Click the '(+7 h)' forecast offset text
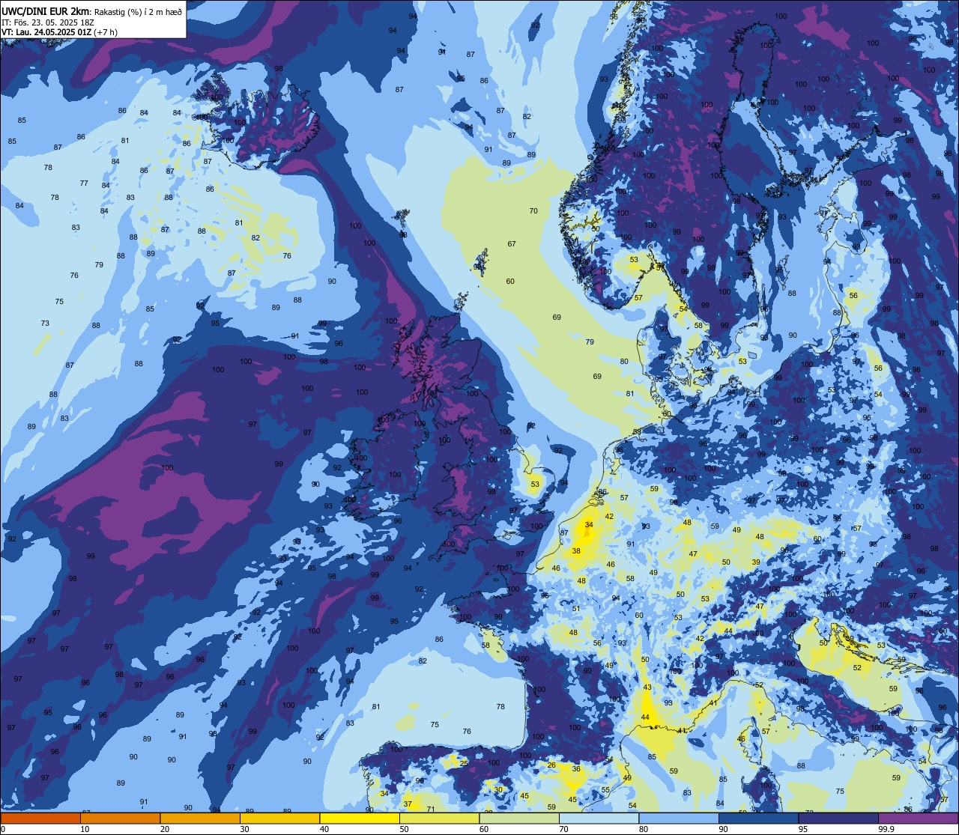Viewport: 959px width, 835px height. coord(106,32)
